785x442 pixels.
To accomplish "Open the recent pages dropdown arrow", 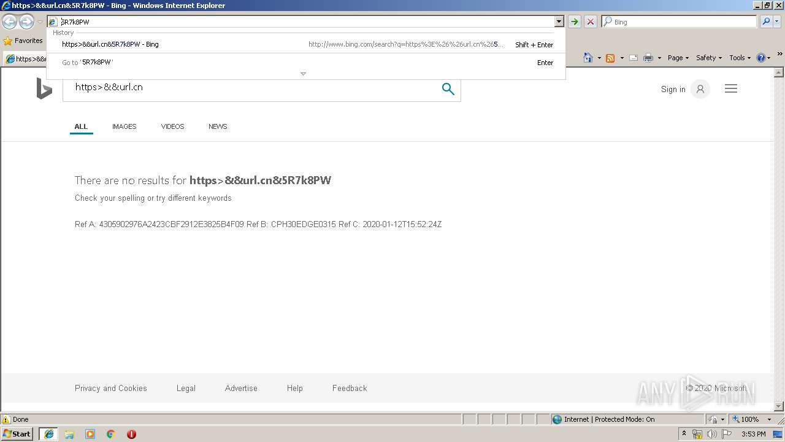I will 40,22.
